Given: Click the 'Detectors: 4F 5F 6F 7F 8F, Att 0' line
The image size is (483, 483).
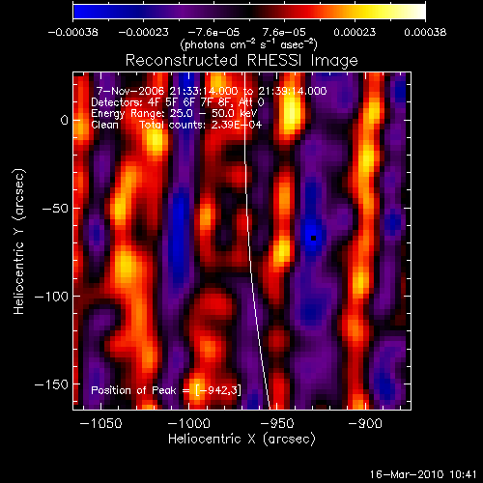Looking at the screenshot, I should [x=178, y=102].
